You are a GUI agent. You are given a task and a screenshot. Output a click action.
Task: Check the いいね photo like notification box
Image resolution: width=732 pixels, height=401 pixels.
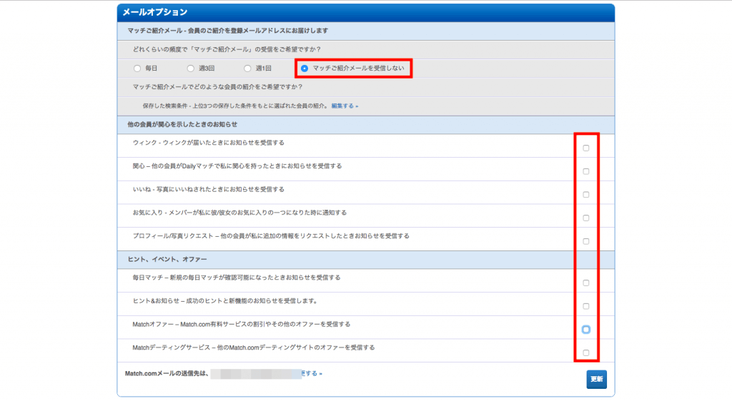click(586, 195)
